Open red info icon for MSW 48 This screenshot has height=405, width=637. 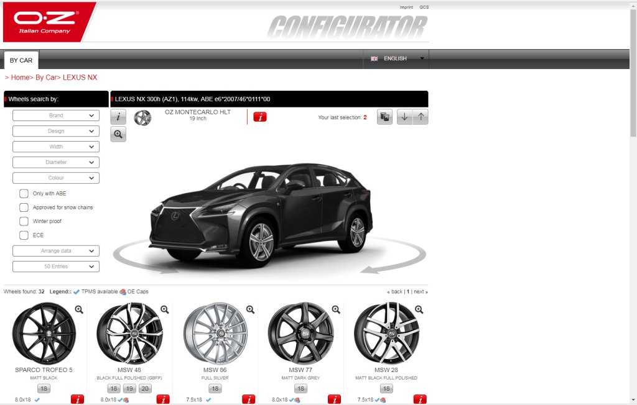pyautogui.click(x=163, y=399)
